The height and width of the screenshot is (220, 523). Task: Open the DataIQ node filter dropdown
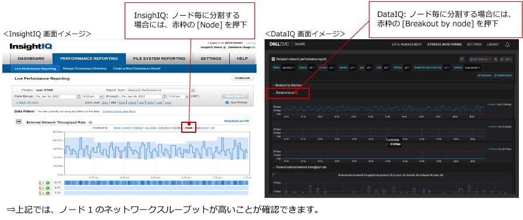coord(386,67)
